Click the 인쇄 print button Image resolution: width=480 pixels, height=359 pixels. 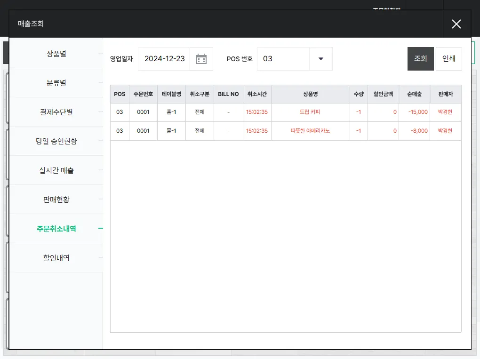(449, 58)
